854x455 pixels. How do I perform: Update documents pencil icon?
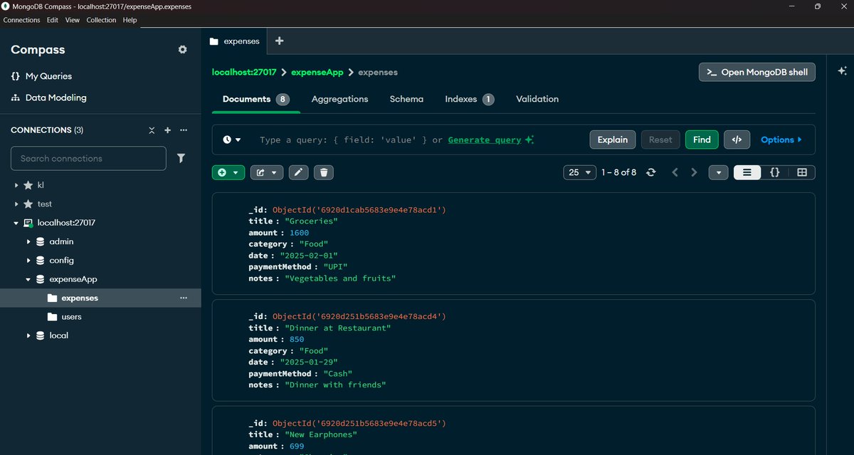click(x=299, y=172)
